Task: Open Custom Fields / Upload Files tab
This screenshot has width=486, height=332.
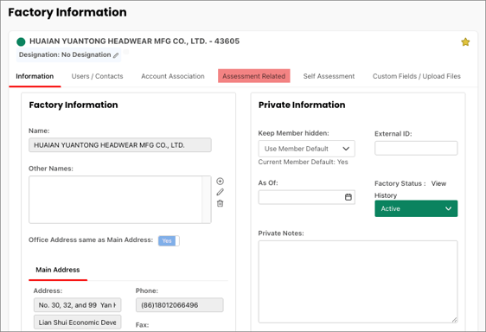Action: 417,76
